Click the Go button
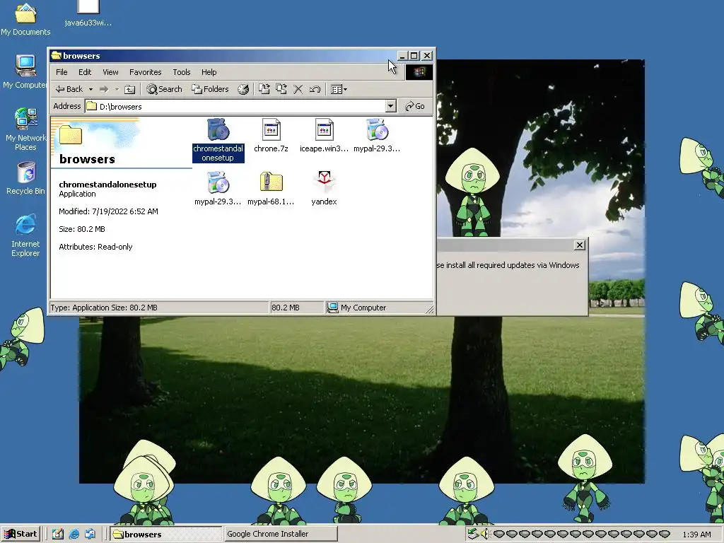Screen dimensions: 724x543 415,106
